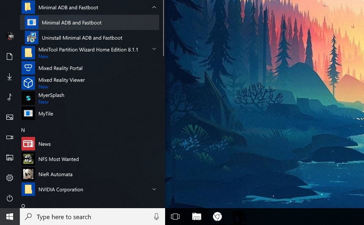Click the MyTile label
The width and height of the screenshot is (364, 225).
point(46,114)
